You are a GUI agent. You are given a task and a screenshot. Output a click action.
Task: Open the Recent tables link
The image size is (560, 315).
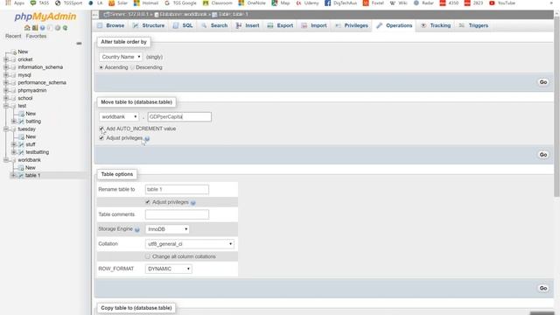click(x=13, y=36)
